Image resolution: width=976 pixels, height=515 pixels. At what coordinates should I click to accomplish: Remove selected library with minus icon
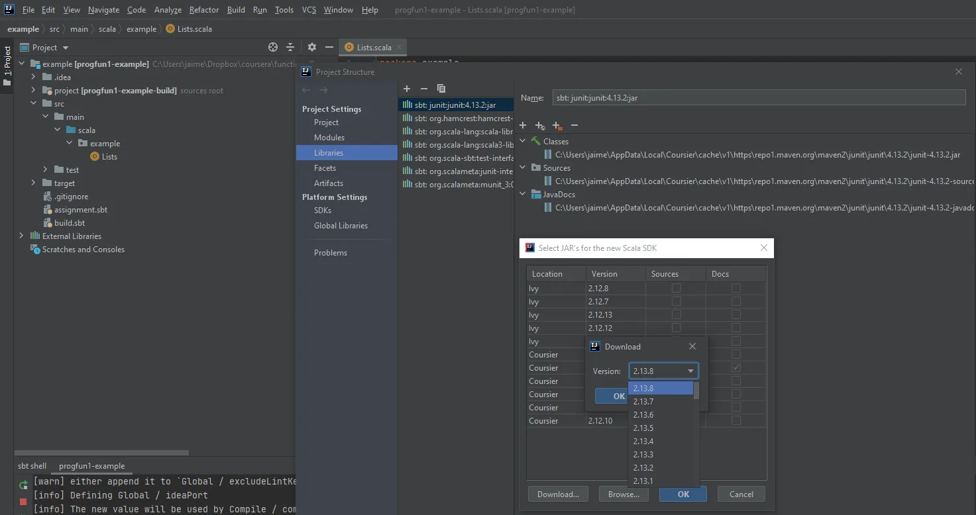point(424,89)
